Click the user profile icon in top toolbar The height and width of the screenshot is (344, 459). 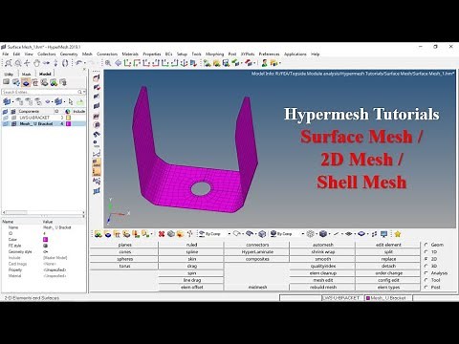[x=264, y=63]
